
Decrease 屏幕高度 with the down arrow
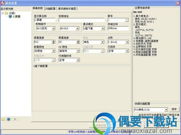[78, 43]
